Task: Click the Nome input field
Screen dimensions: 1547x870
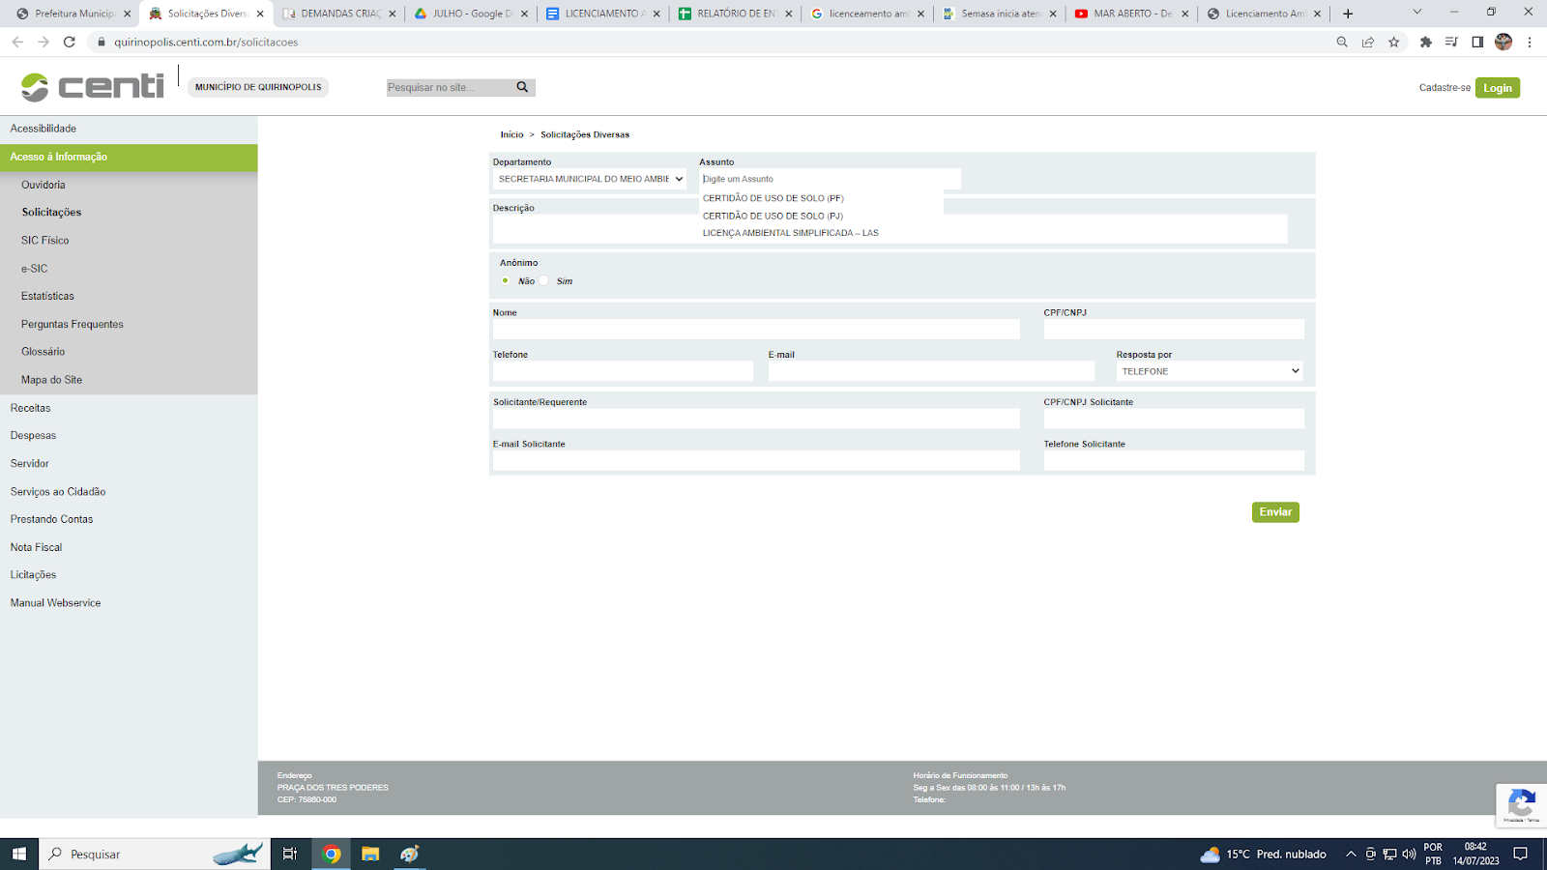Action: 756,329
